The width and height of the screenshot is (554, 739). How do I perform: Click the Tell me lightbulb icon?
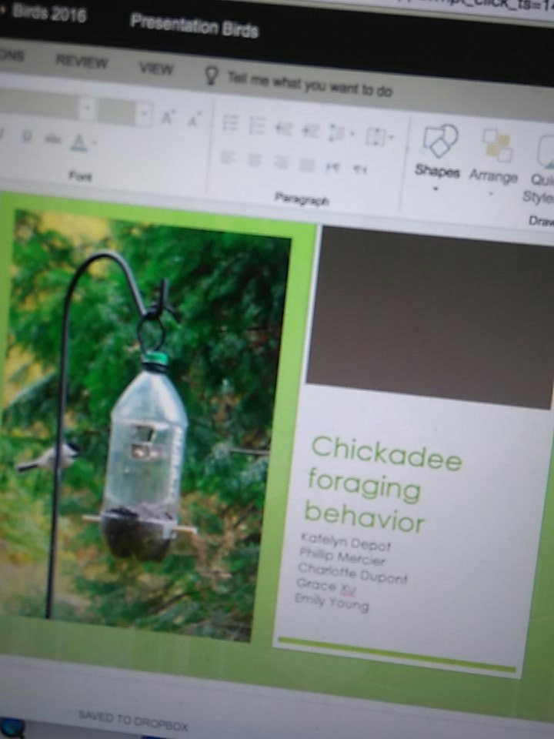[x=211, y=75]
